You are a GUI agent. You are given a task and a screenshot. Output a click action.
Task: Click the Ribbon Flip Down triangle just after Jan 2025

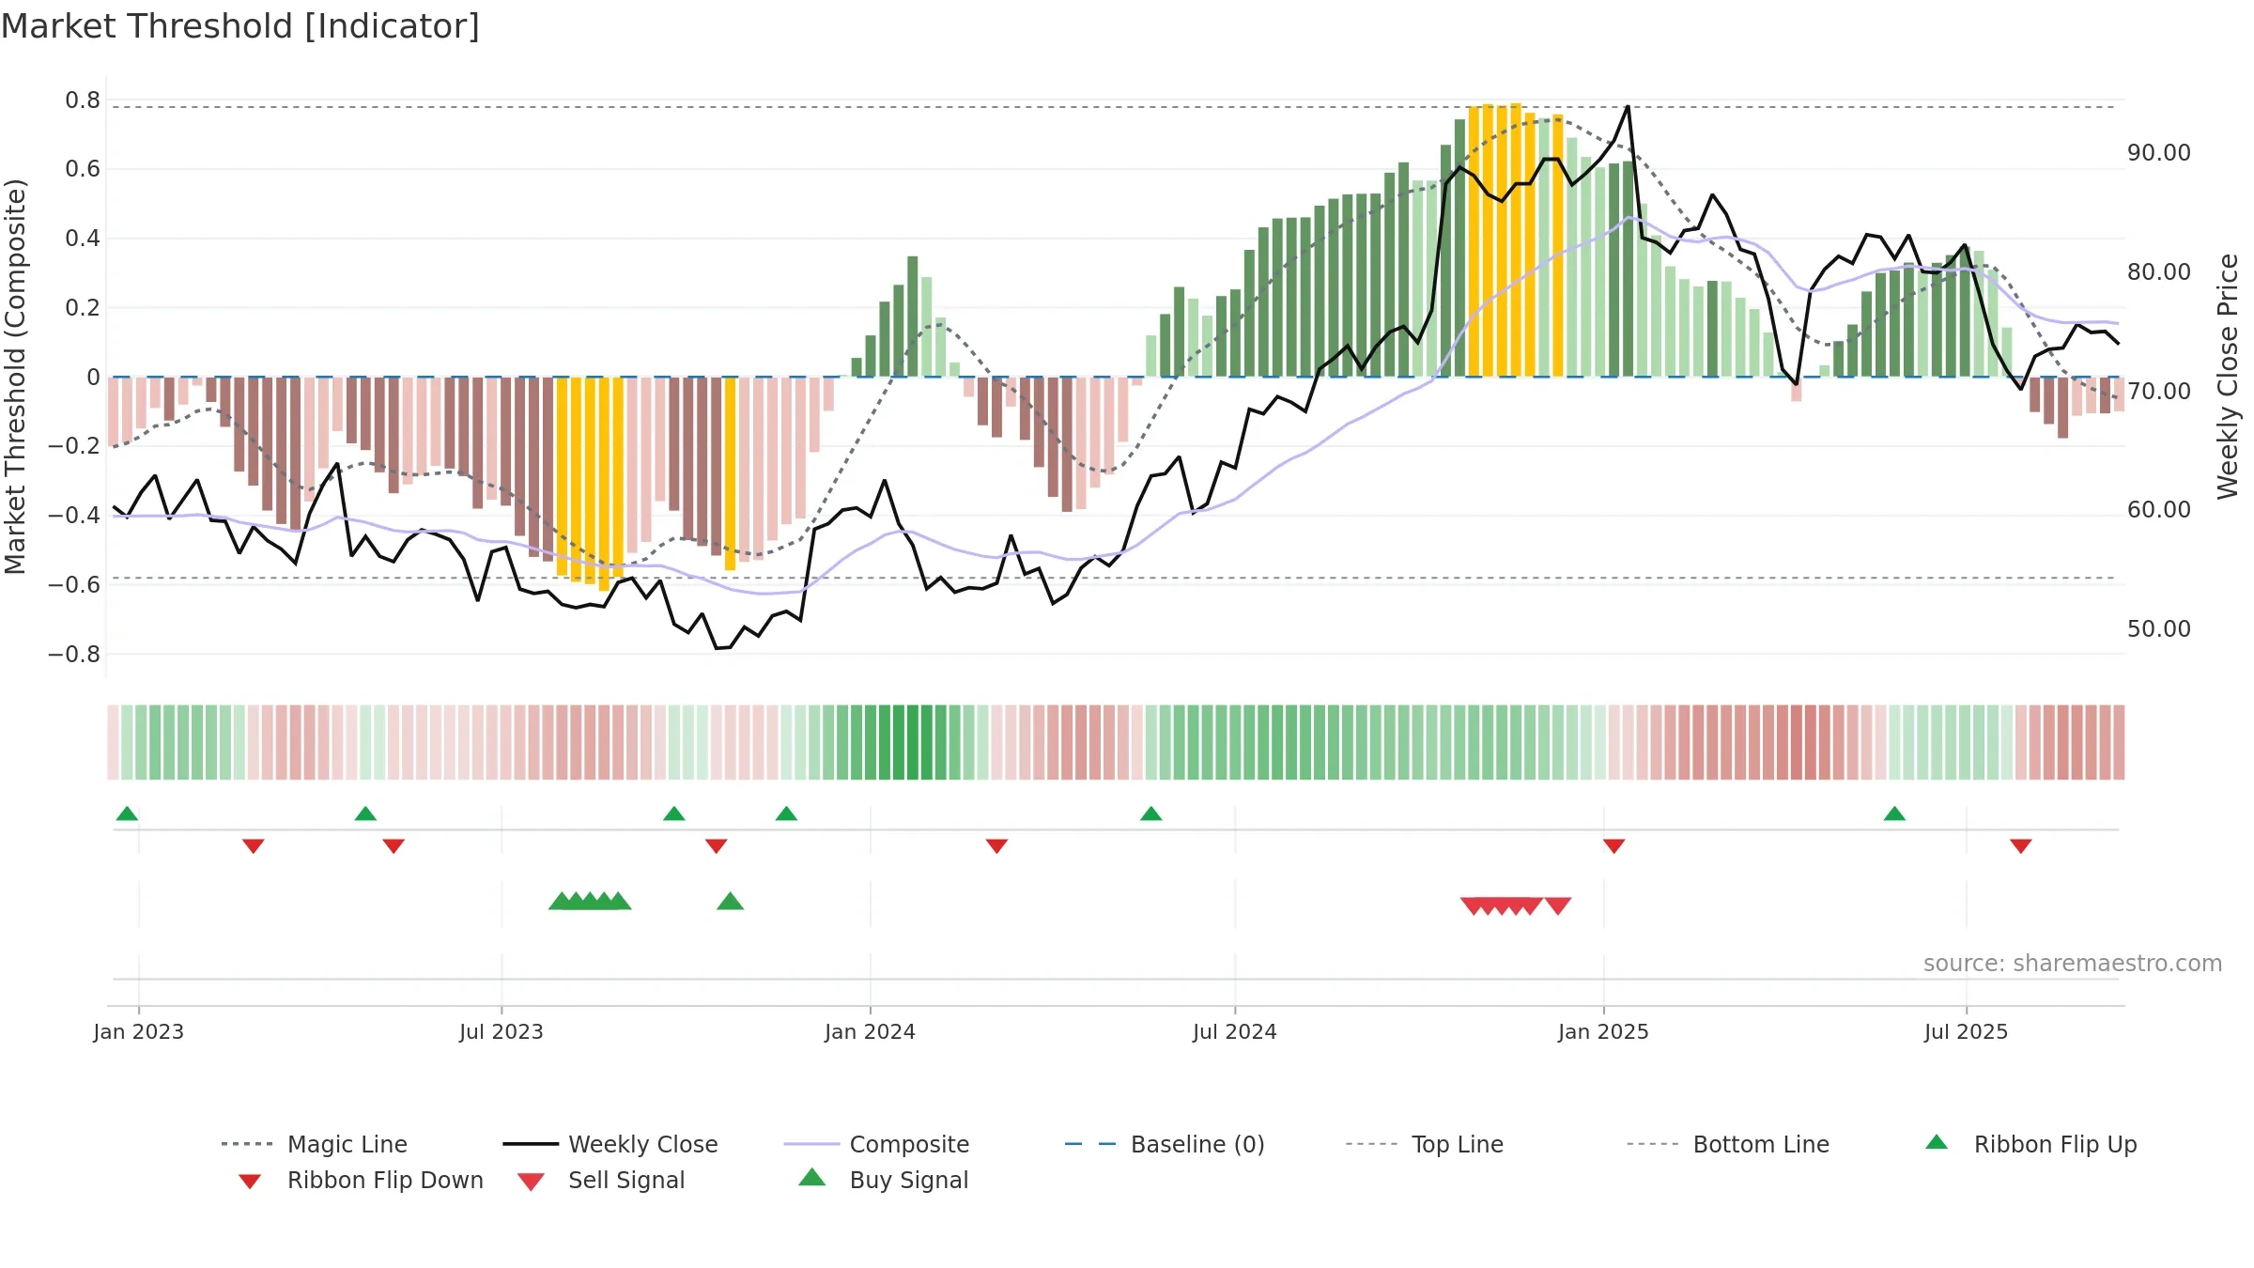1613,846
